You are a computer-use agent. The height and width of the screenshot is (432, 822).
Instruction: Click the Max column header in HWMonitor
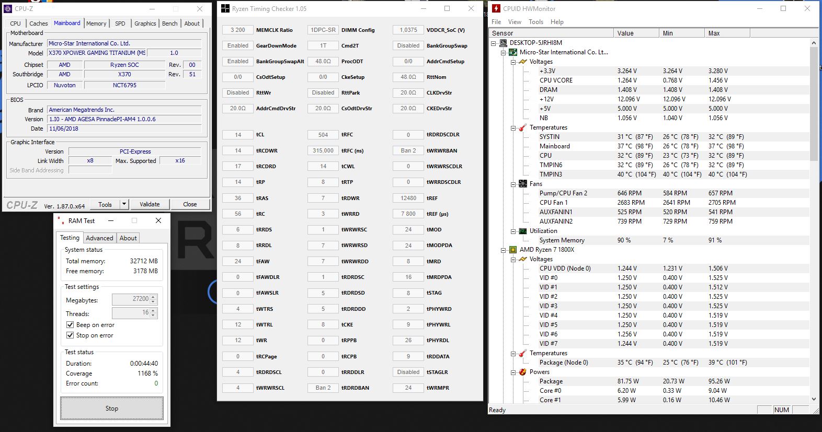click(x=727, y=33)
